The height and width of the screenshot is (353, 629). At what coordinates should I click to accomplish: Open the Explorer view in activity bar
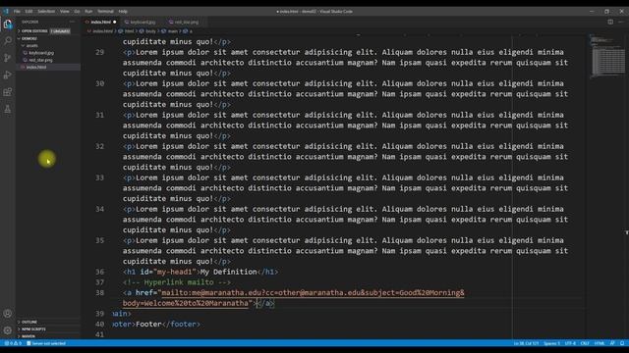point(8,25)
